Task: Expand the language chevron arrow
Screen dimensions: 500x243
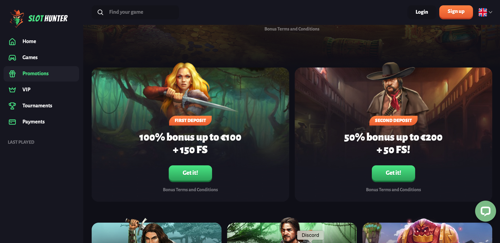Action: click(x=491, y=12)
